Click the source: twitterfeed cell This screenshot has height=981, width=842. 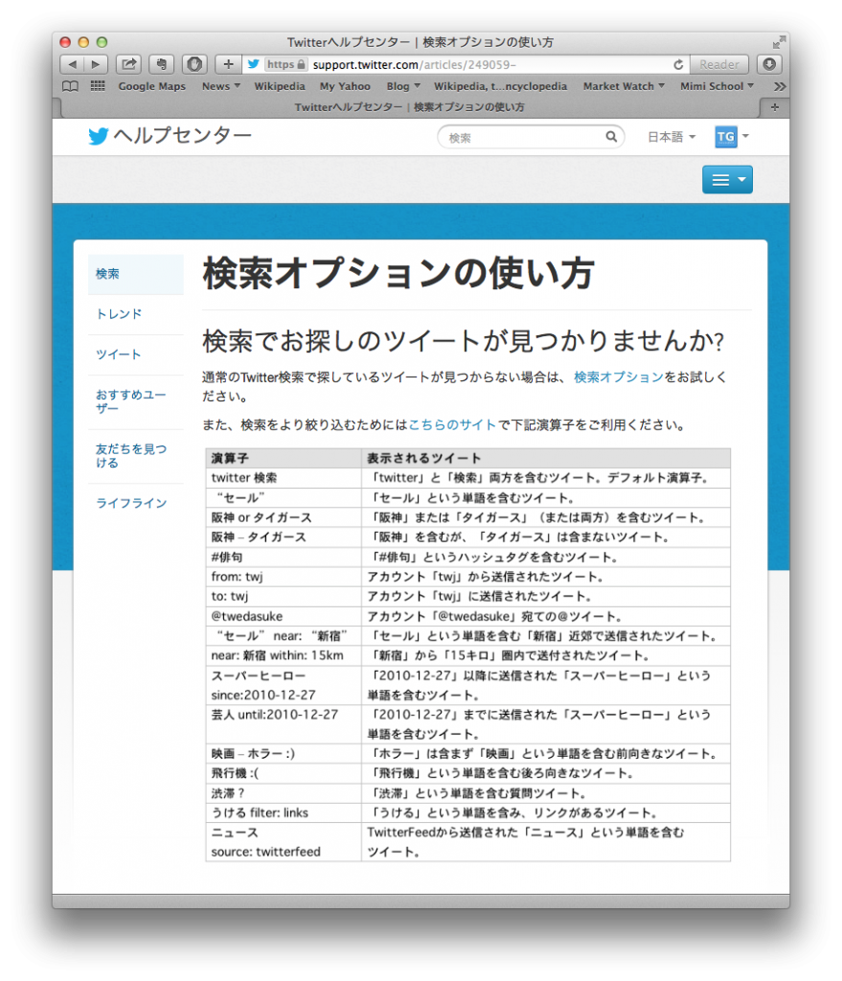pos(284,842)
